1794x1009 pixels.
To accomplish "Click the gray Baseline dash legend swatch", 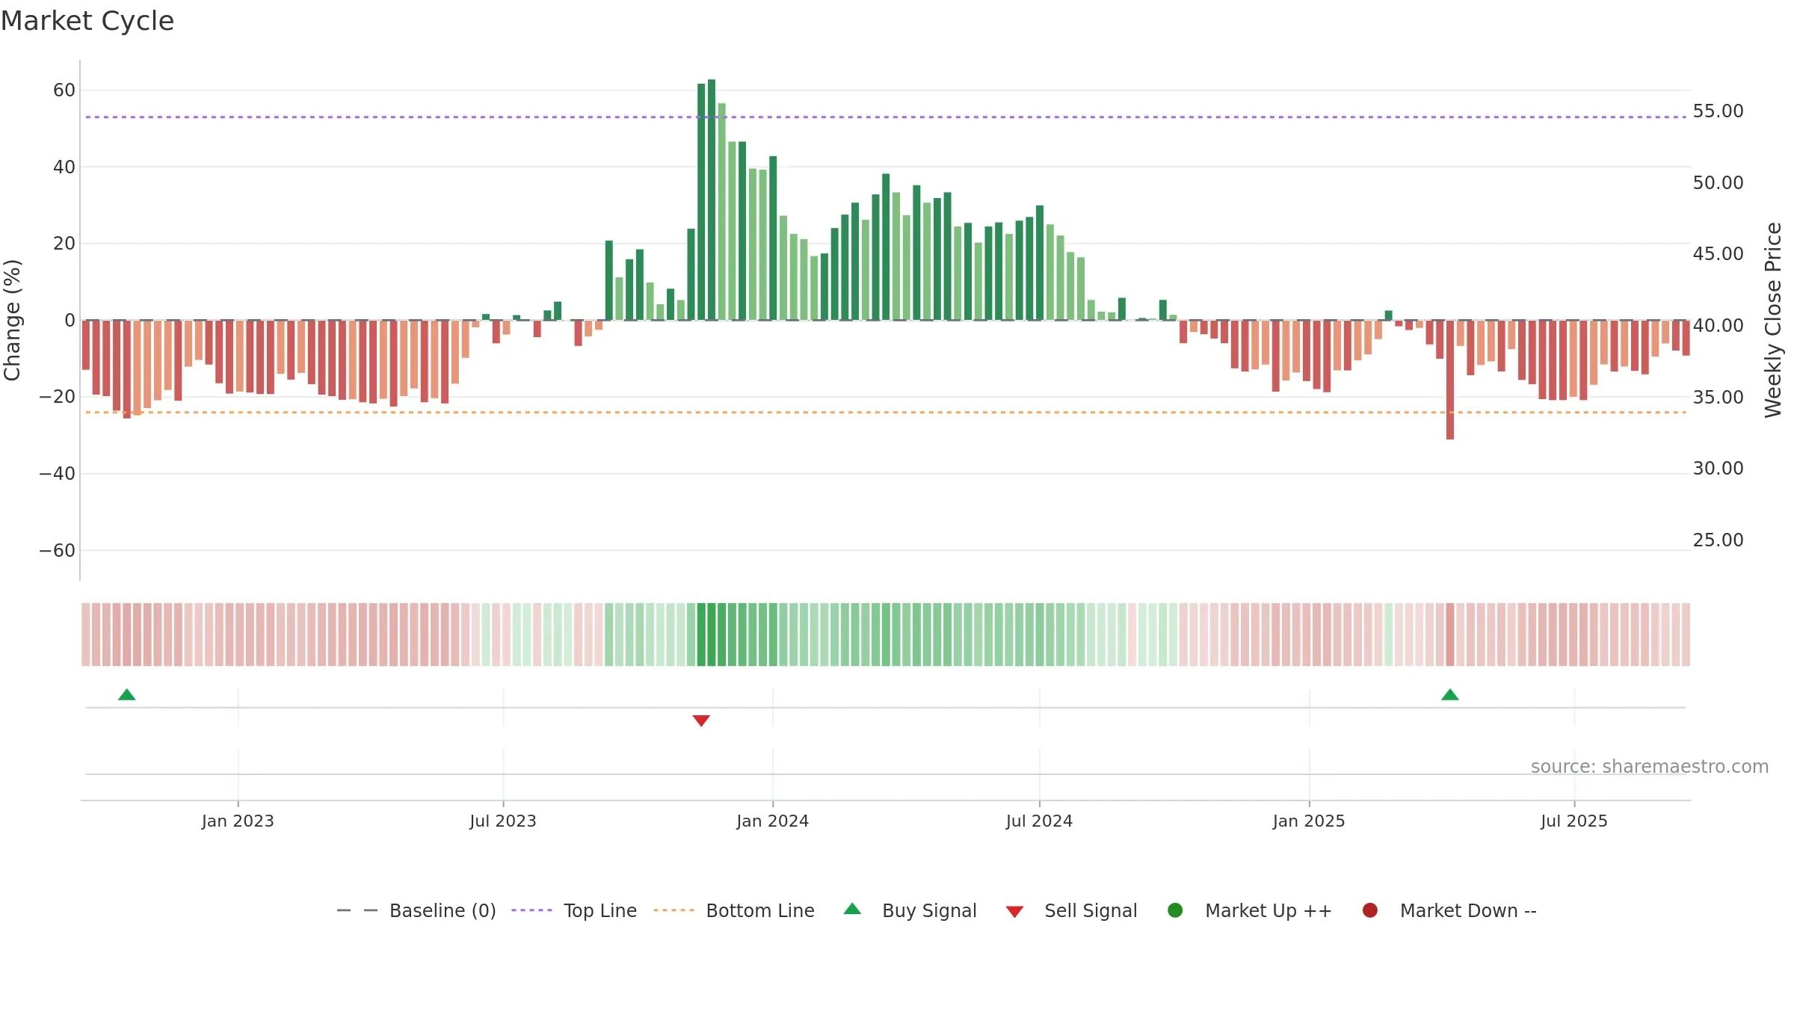I will (357, 910).
